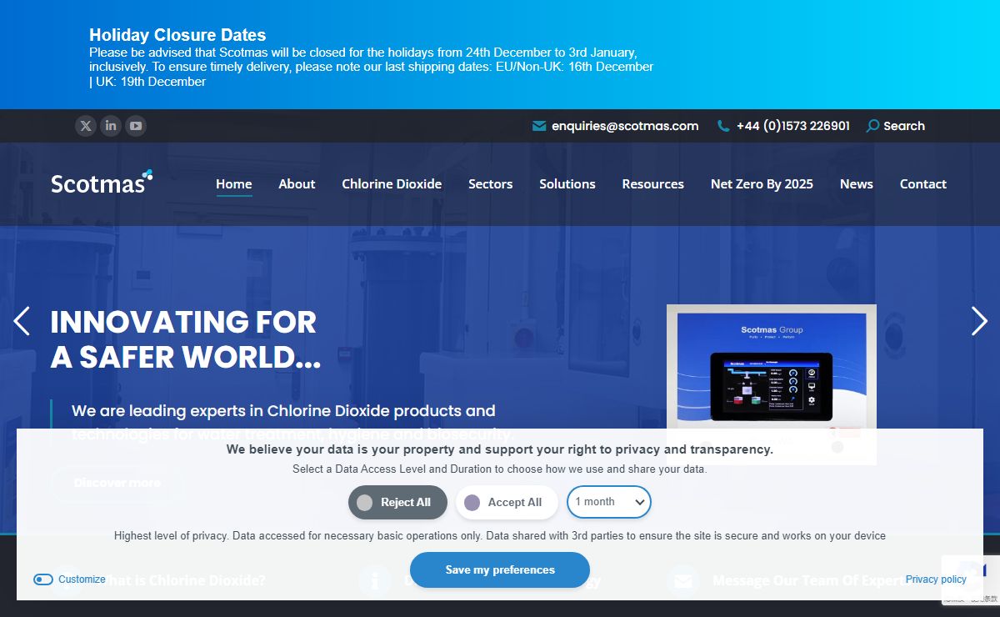Image resolution: width=1000 pixels, height=617 pixels.
Task: Open Scotmas YouTube channel icon
Action: pos(136,126)
